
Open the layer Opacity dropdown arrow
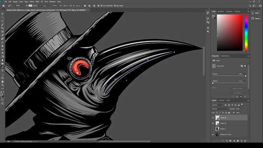pos(241,109)
